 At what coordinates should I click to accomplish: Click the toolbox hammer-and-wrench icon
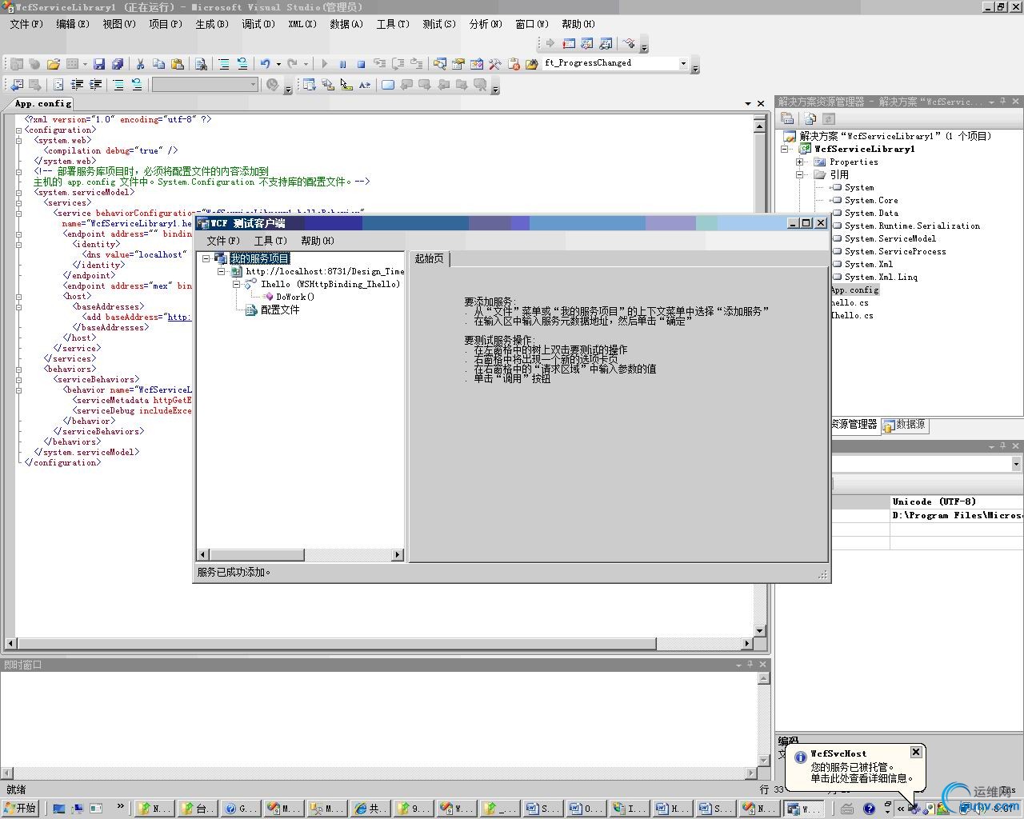(x=495, y=64)
